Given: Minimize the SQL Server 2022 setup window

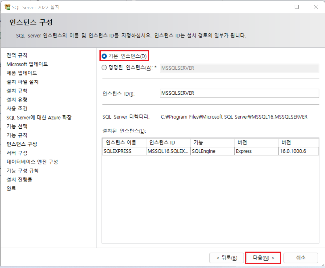Looking at the screenshot, I should click(x=278, y=7).
